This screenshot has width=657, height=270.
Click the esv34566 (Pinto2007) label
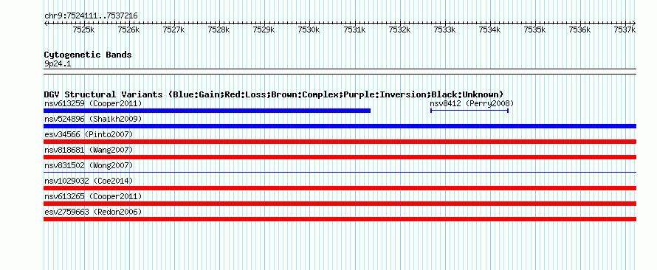pos(89,134)
